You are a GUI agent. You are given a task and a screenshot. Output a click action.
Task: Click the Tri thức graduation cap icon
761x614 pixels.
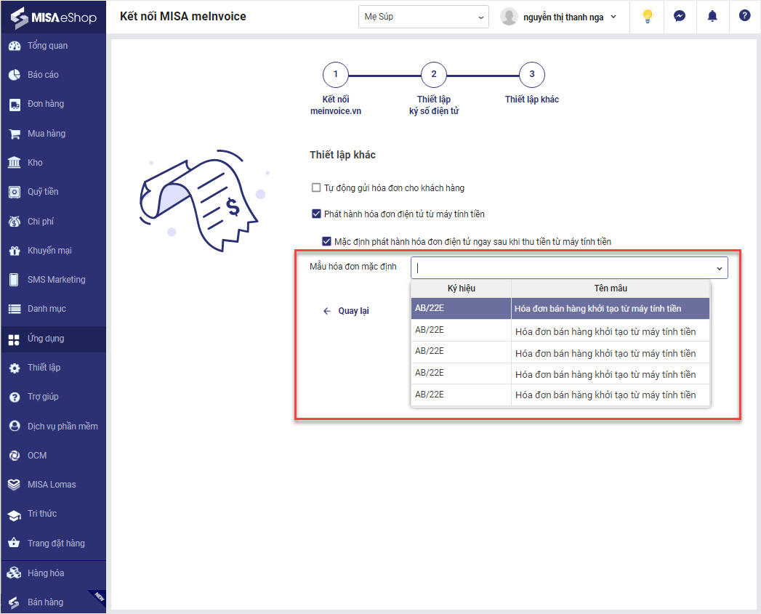15,515
